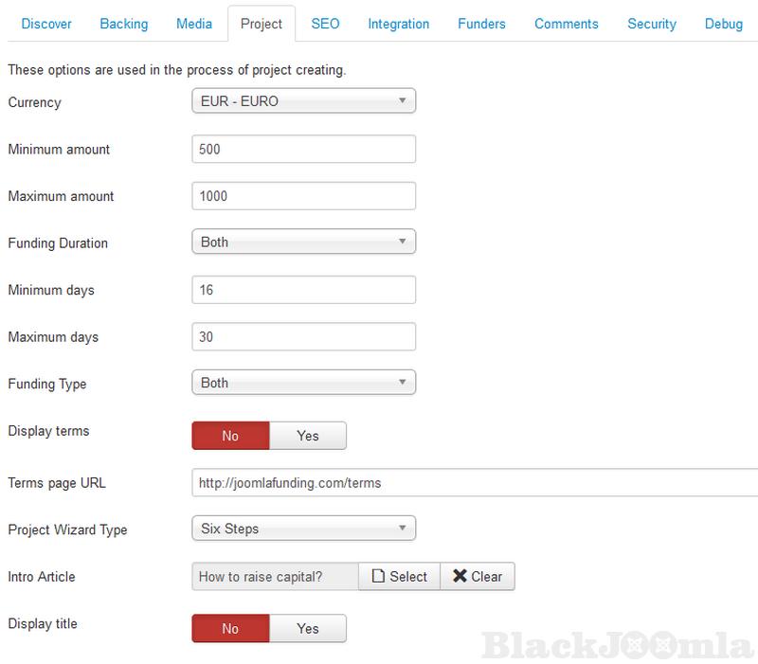Click the Minimum amount field

point(303,150)
